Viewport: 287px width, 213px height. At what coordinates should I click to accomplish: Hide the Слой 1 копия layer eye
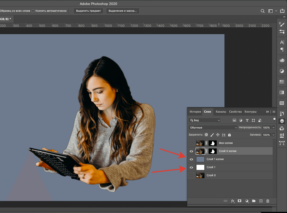191,159
